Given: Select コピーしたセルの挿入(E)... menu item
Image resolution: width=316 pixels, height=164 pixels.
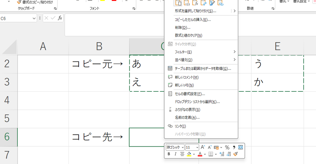Looking at the screenshot, I should 201,19.
